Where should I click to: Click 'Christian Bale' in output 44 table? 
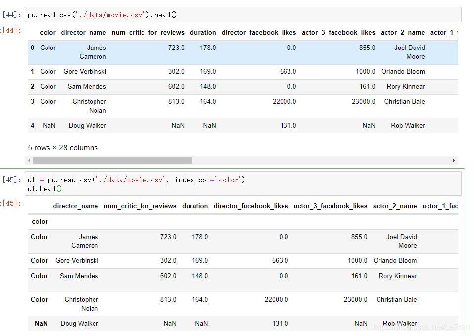[x=405, y=101]
